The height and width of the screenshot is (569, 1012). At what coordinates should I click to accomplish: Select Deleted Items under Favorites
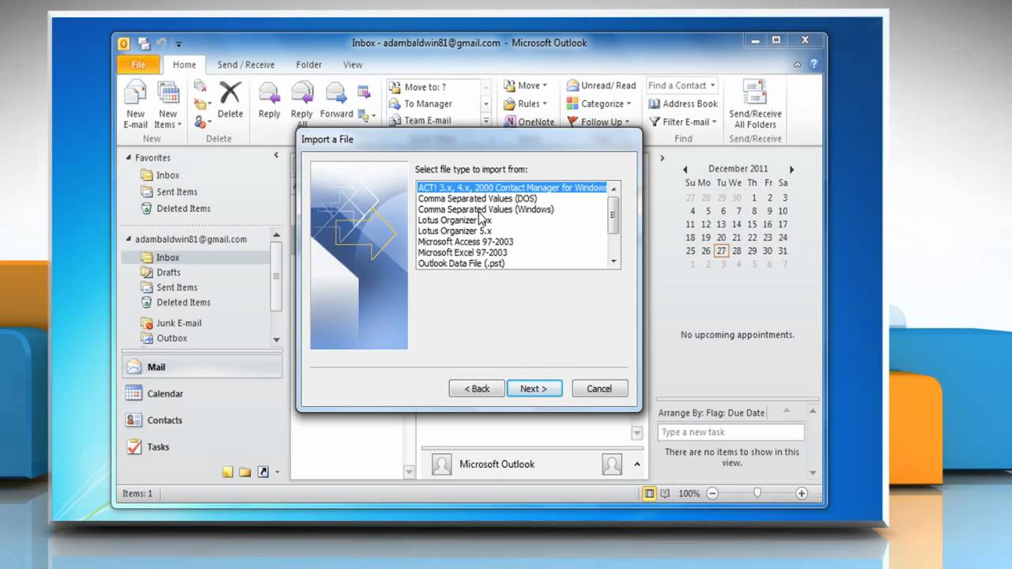(183, 208)
